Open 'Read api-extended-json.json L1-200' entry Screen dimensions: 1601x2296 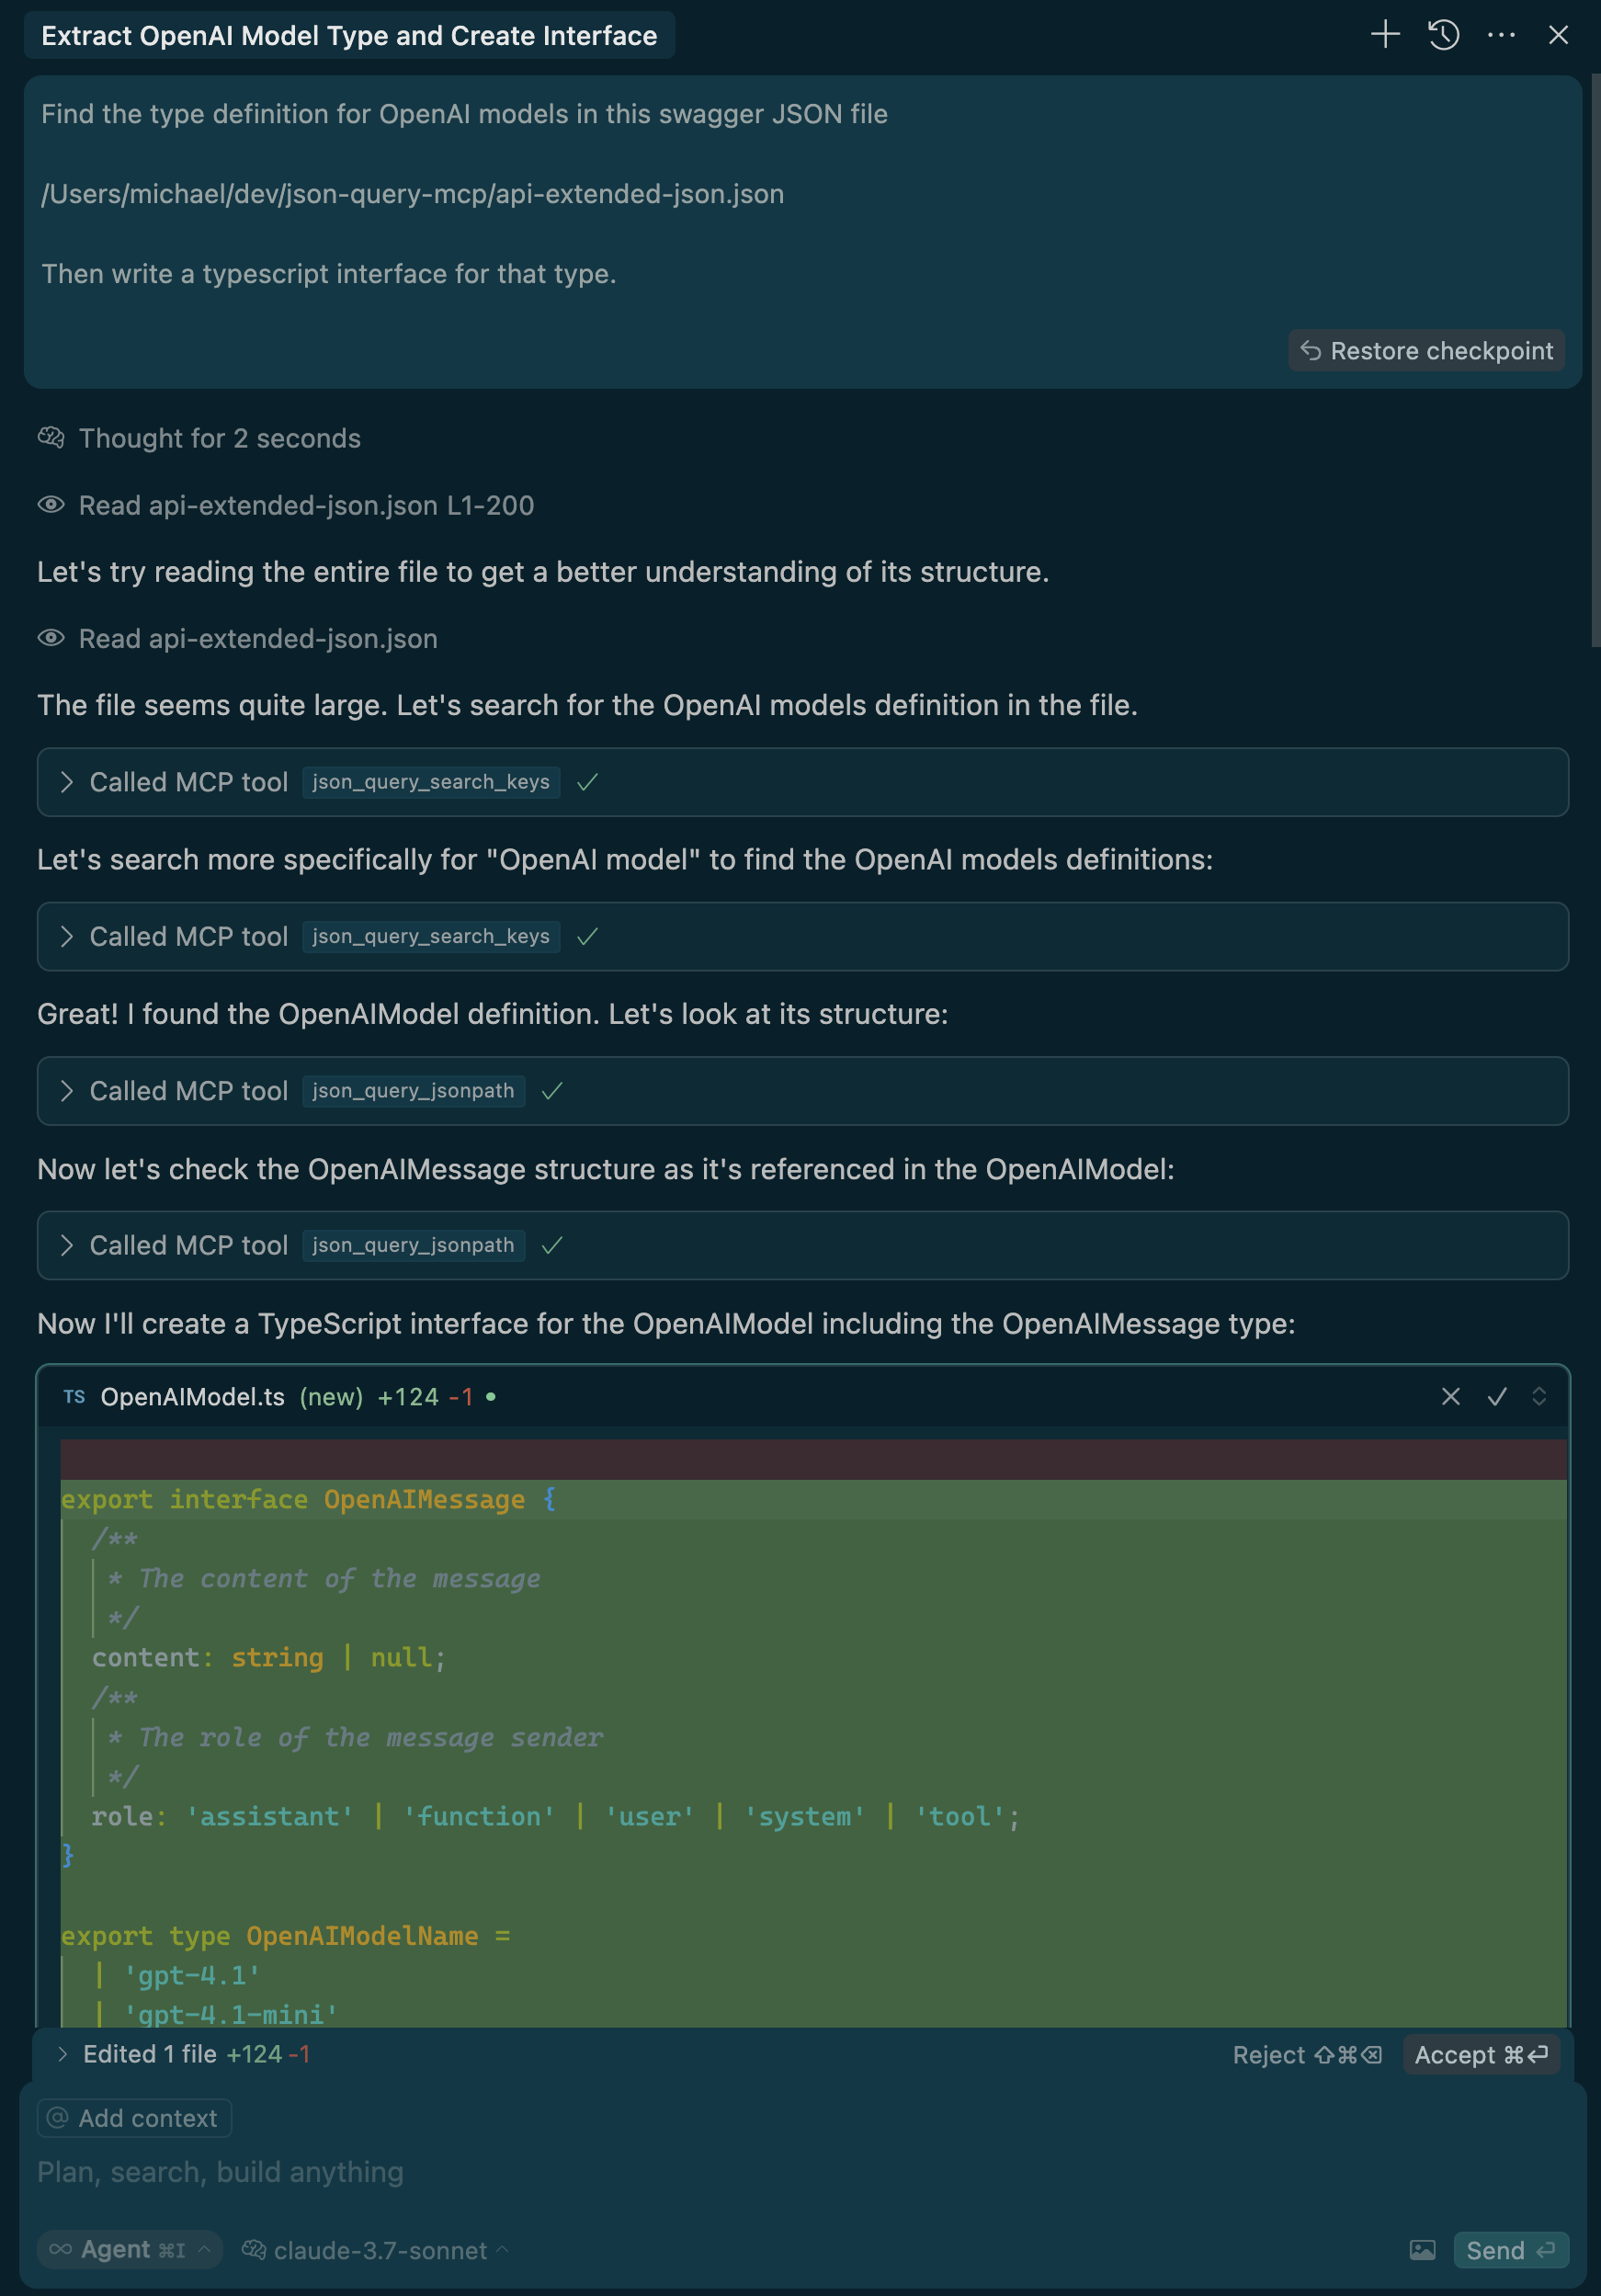[306, 505]
